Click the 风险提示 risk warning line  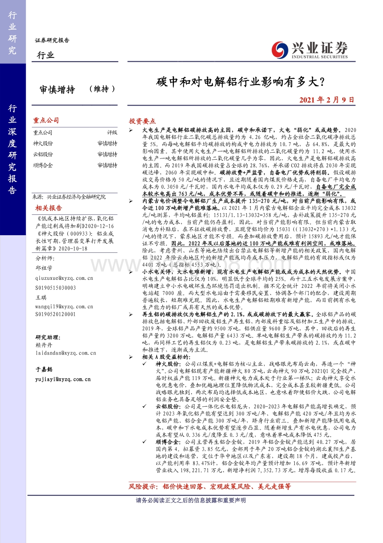[x=210, y=486]
